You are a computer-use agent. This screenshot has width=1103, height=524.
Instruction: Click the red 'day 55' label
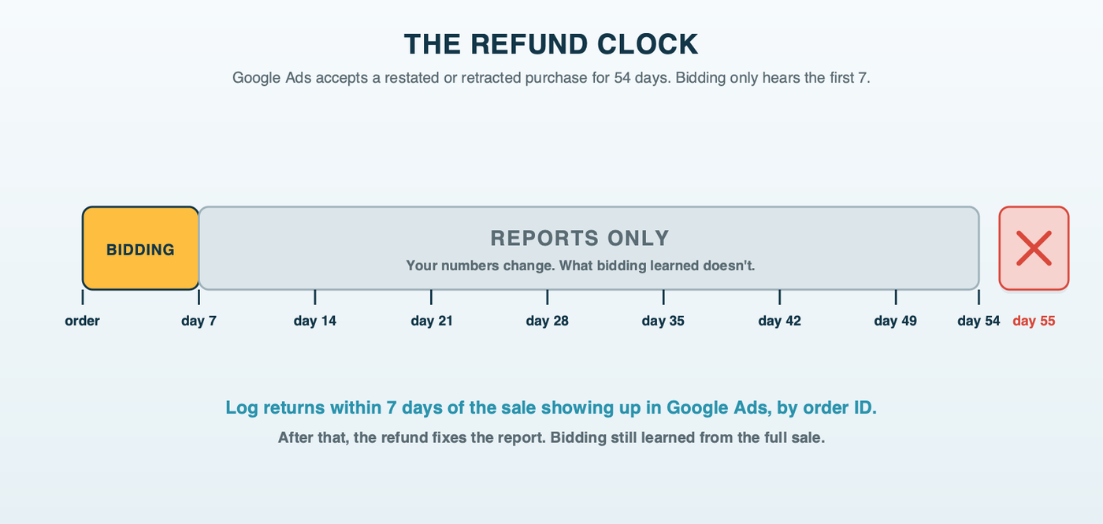pos(1034,321)
